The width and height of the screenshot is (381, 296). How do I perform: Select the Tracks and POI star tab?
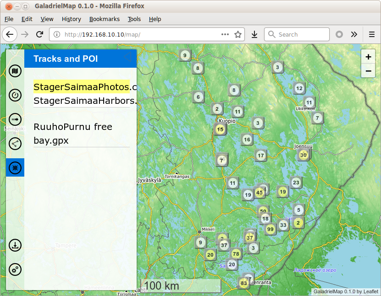tap(15, 167)
